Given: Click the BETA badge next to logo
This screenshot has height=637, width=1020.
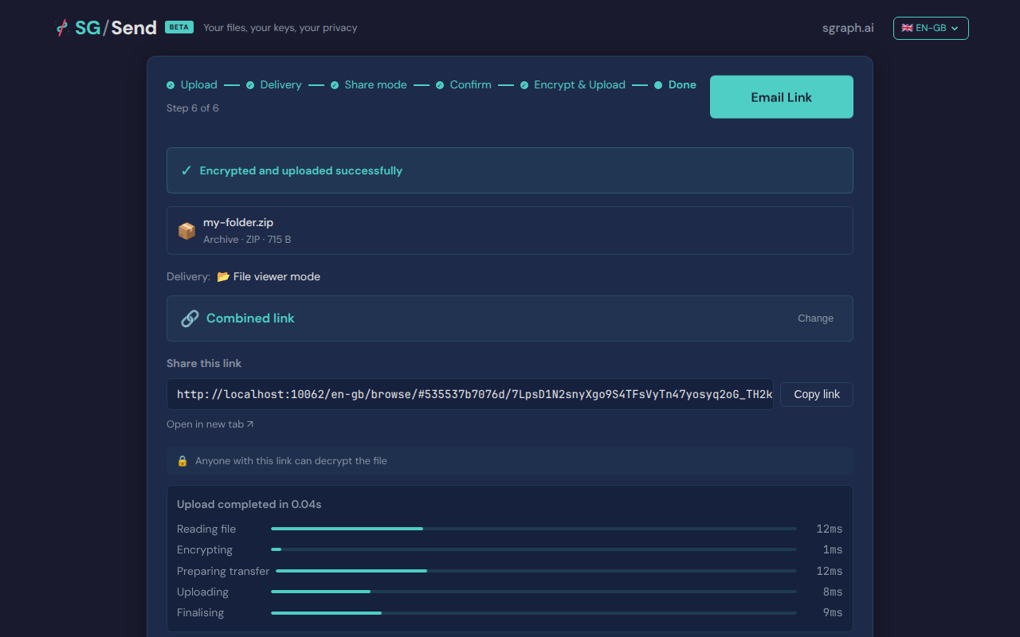Looking at the screenshot, I should click(178, 27).
